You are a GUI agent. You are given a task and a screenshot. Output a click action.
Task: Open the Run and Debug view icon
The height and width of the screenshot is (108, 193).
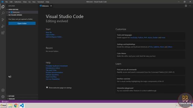point(3,26)
